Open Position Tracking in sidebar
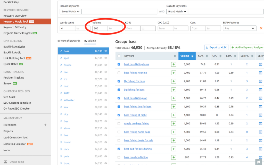Viewport: 264px width, 165px height. click(14, 78)
